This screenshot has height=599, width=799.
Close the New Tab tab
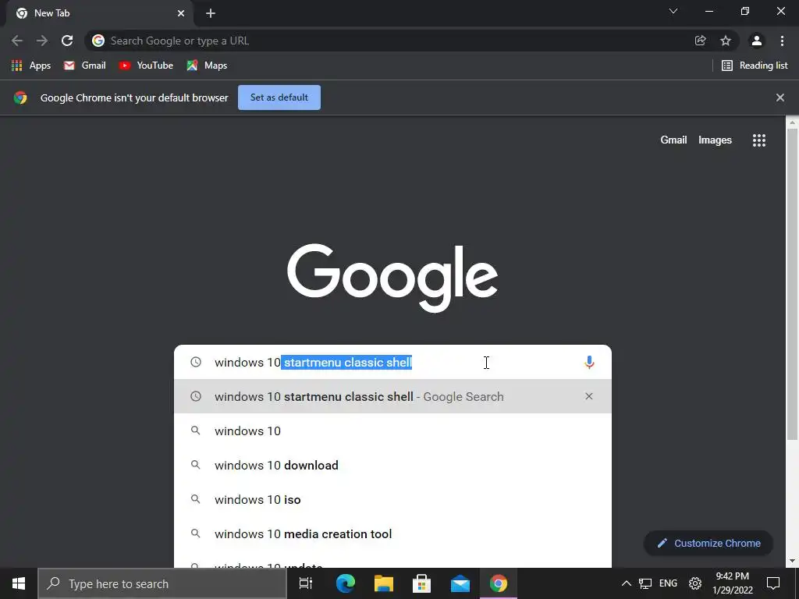pyautogui.click(x=181, y=13)
